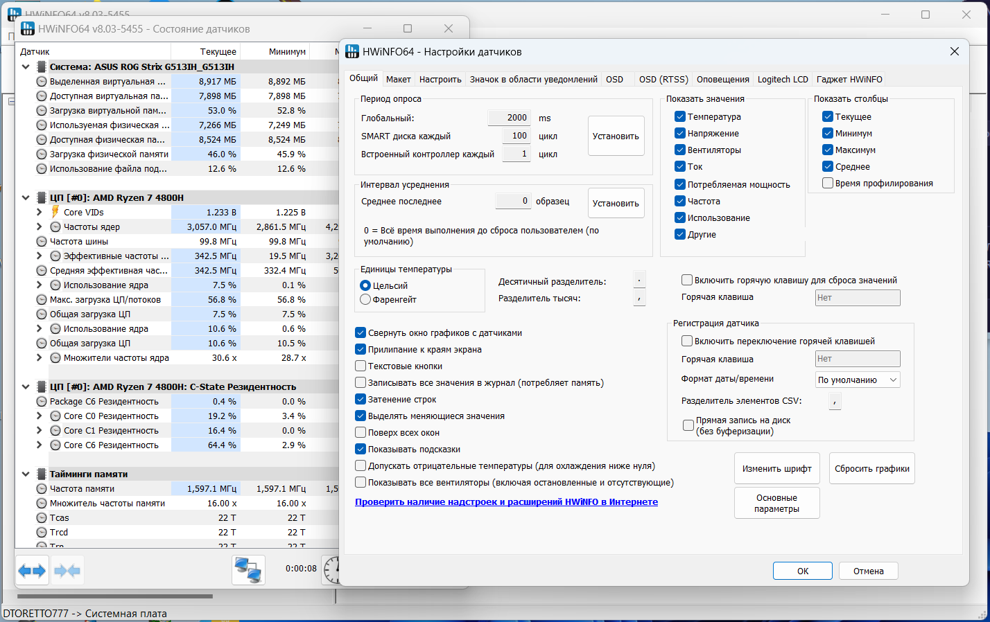Click the sensor icon of Макс. загрузка ЦП/потоков
Viewport: 990px width, 622px height.
(x=42, y=300)
